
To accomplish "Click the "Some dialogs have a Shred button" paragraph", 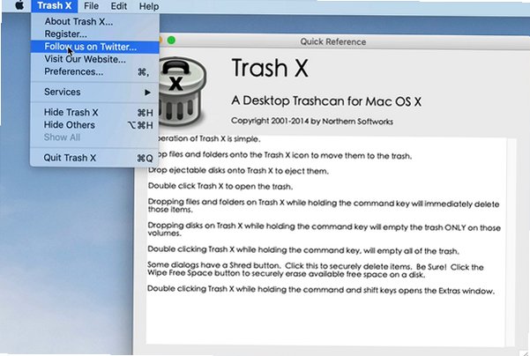I will pyautogui.click(x=316, y=270).
